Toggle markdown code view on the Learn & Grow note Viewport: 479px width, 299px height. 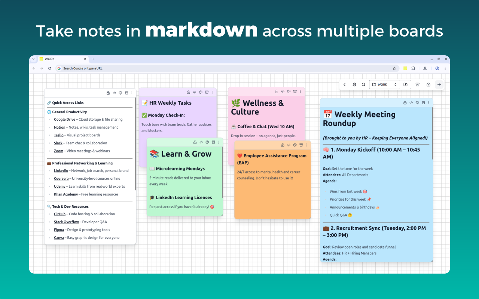coord(201,142)
